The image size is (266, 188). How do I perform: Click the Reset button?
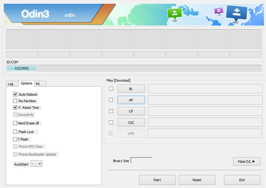(x=197, y=180)
